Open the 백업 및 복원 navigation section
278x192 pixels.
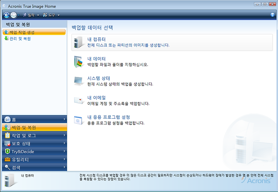(35, 127)
